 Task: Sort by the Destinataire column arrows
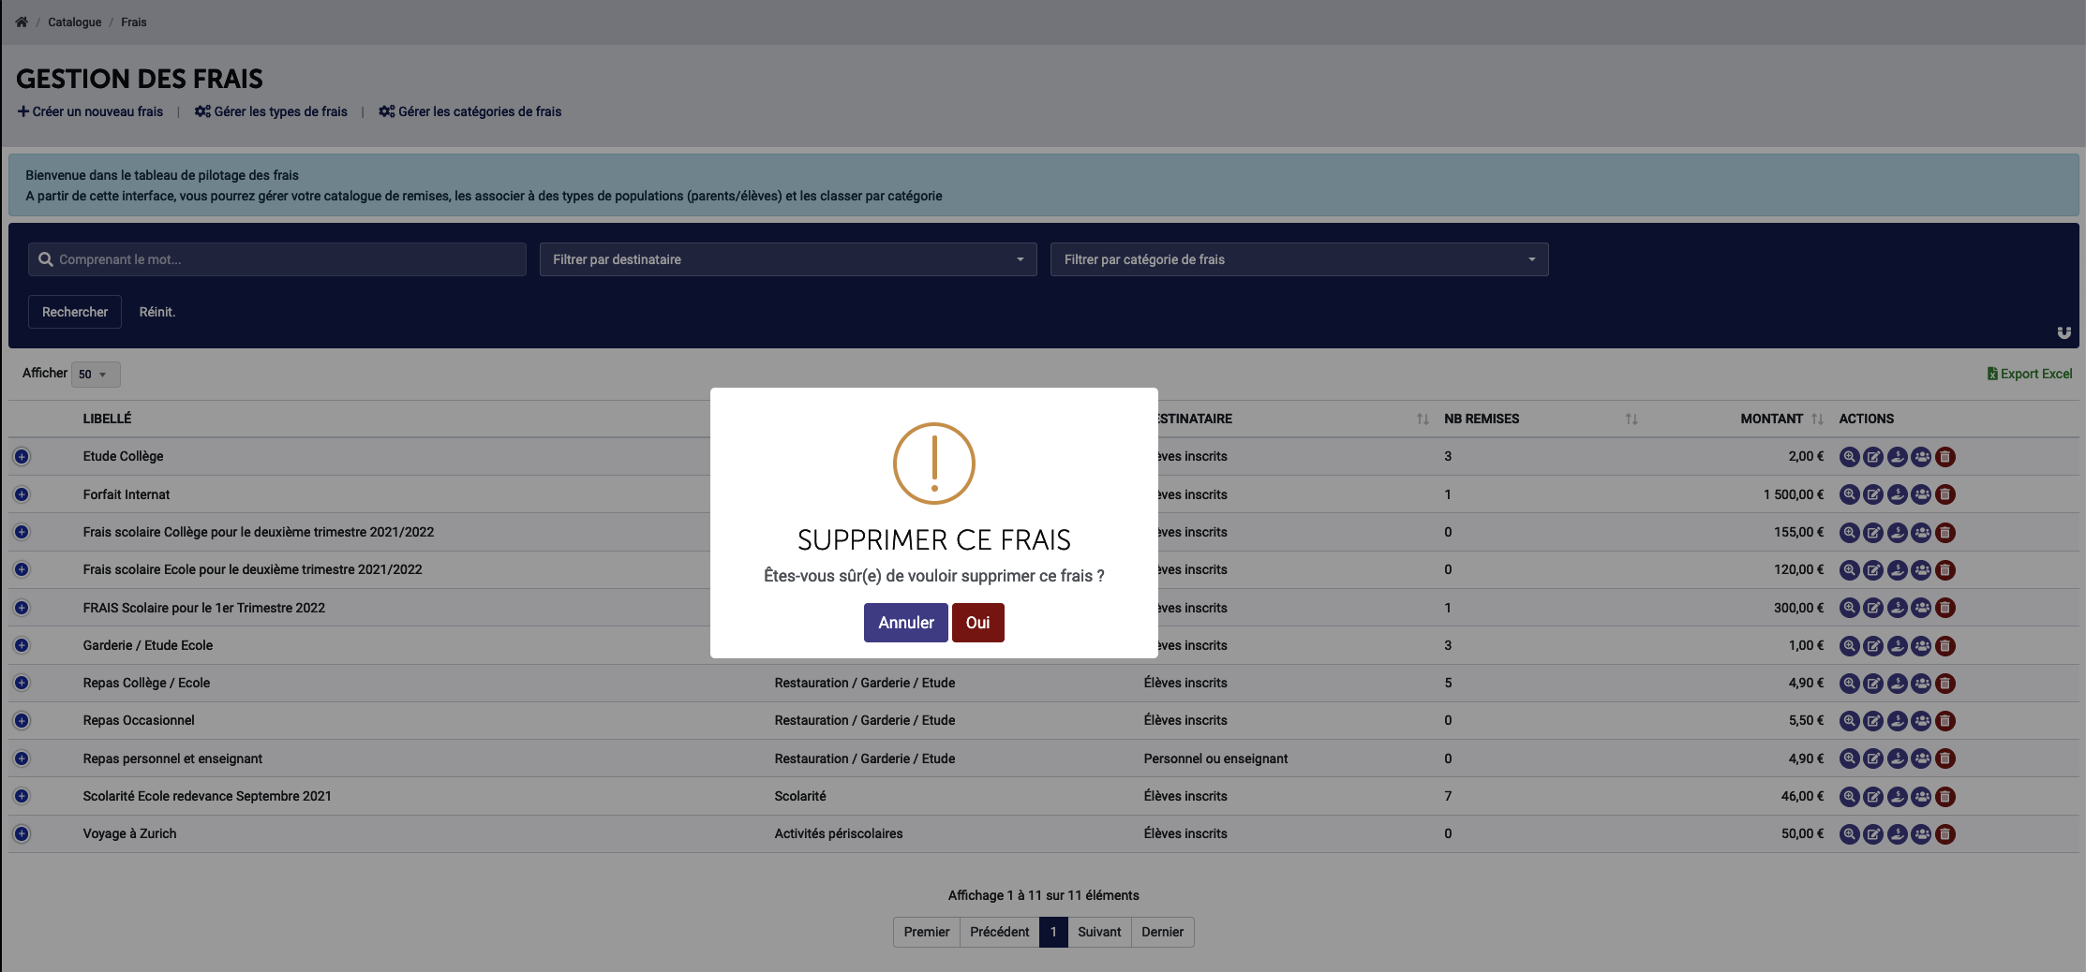point(1423,419)
